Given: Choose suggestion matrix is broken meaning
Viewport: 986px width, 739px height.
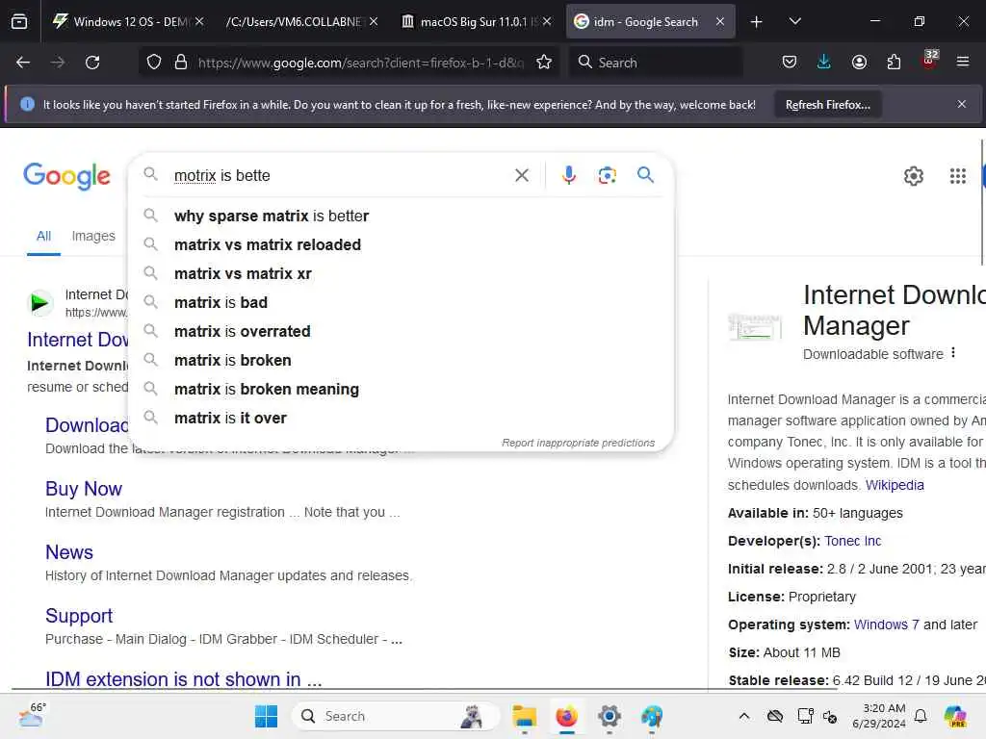Looking at the screenshot, I should point(401,389).
